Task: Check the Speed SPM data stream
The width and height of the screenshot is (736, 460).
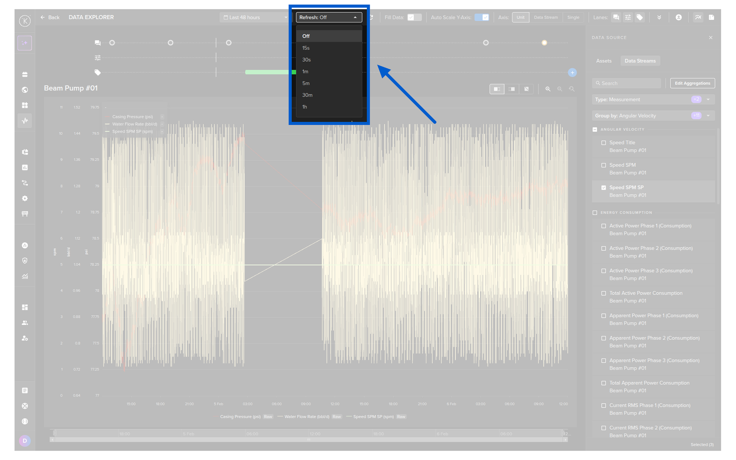Action: point(604,165)
